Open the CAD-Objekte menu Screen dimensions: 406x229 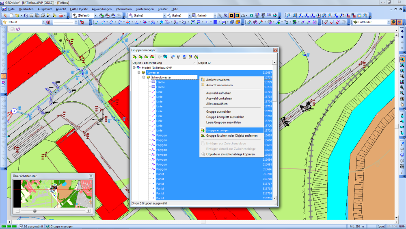coord(79,9)
